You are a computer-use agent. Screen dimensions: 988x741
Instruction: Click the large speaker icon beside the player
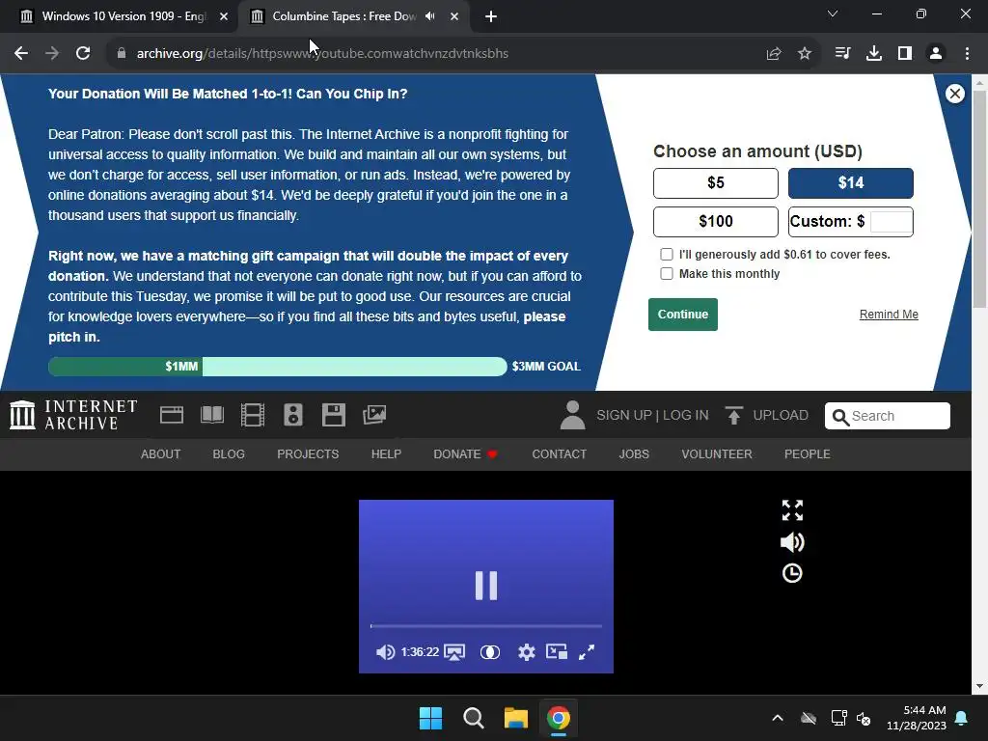(792, 542)
